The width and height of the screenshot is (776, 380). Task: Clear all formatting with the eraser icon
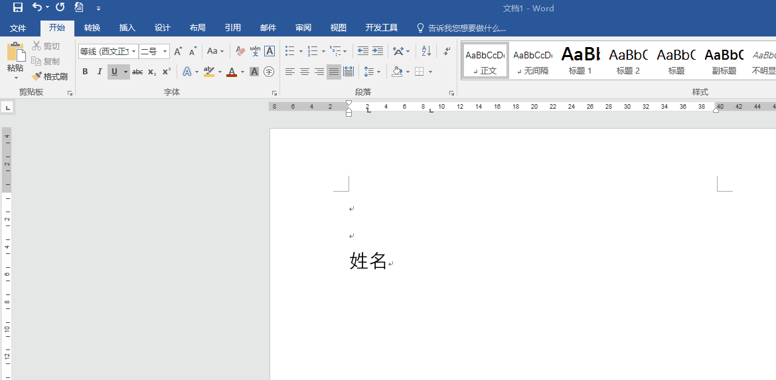(x=240, y=51)
